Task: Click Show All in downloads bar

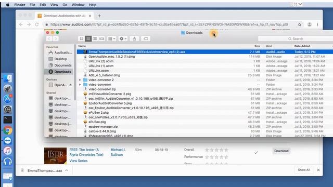Action: point(304,170)
